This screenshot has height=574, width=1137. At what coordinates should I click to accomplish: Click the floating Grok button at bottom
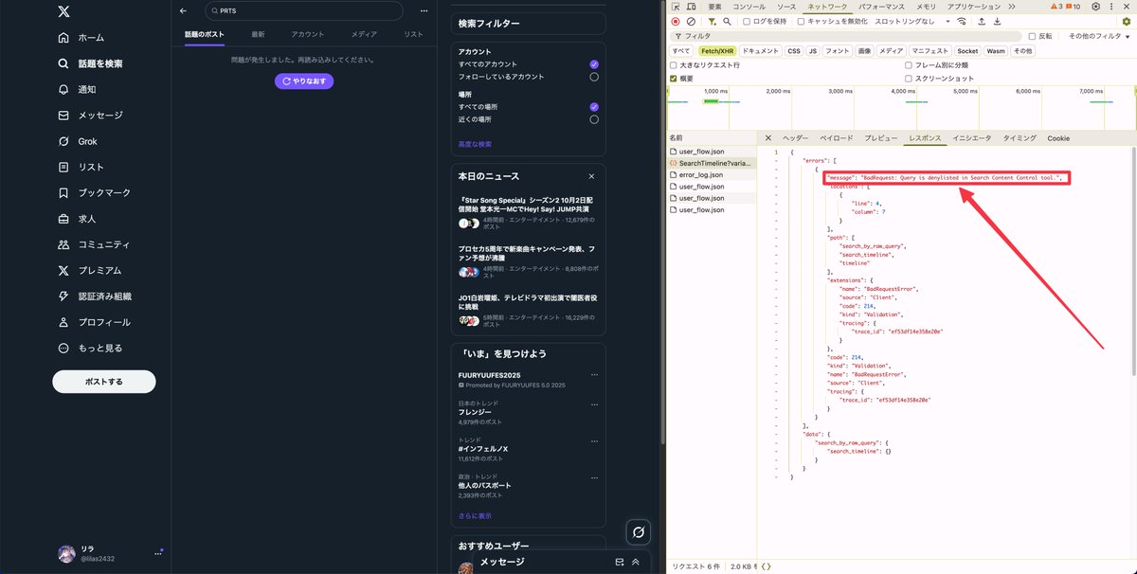click(639, 532)
